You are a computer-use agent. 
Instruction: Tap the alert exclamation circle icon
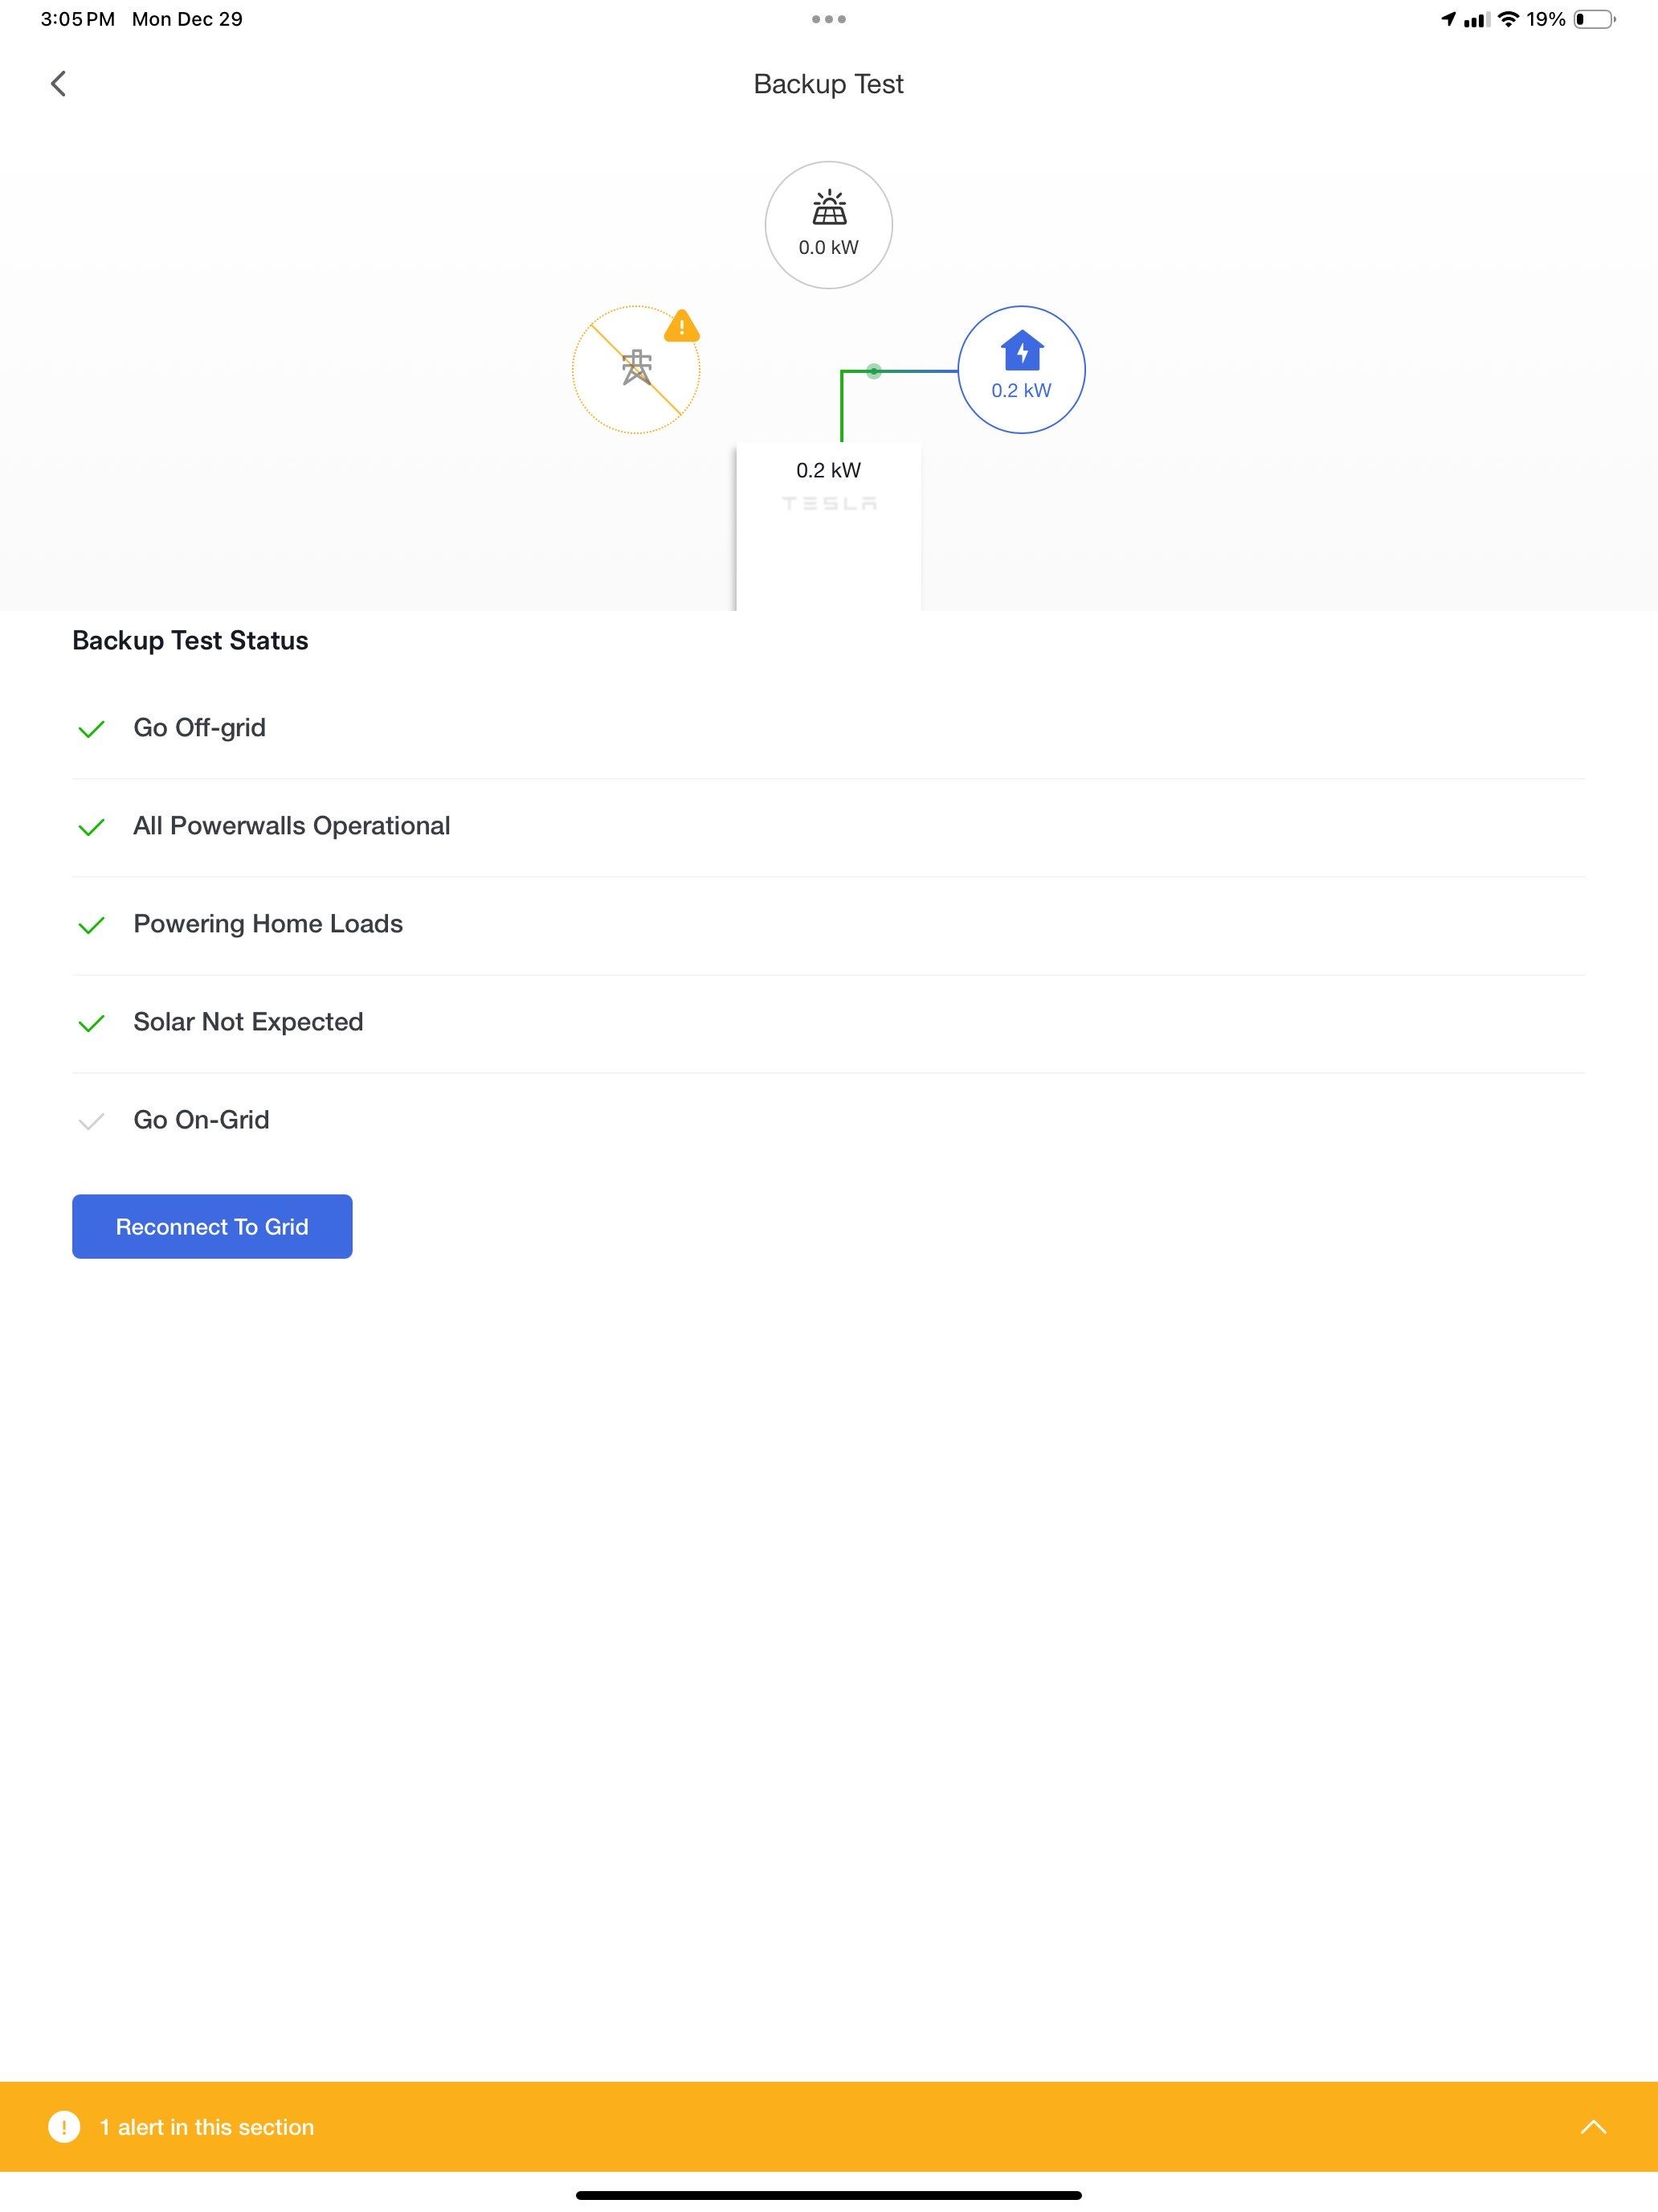[x=64, y=2127]
